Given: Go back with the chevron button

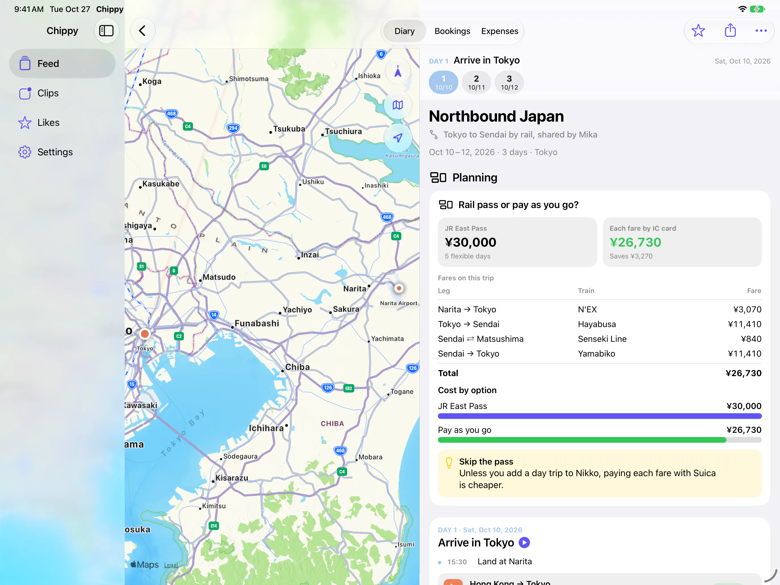Looking at the screenshot, I should 143,31.
